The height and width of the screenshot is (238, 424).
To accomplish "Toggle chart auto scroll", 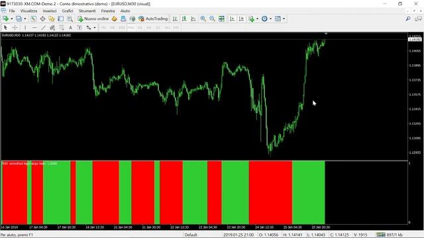I will 232,19.
